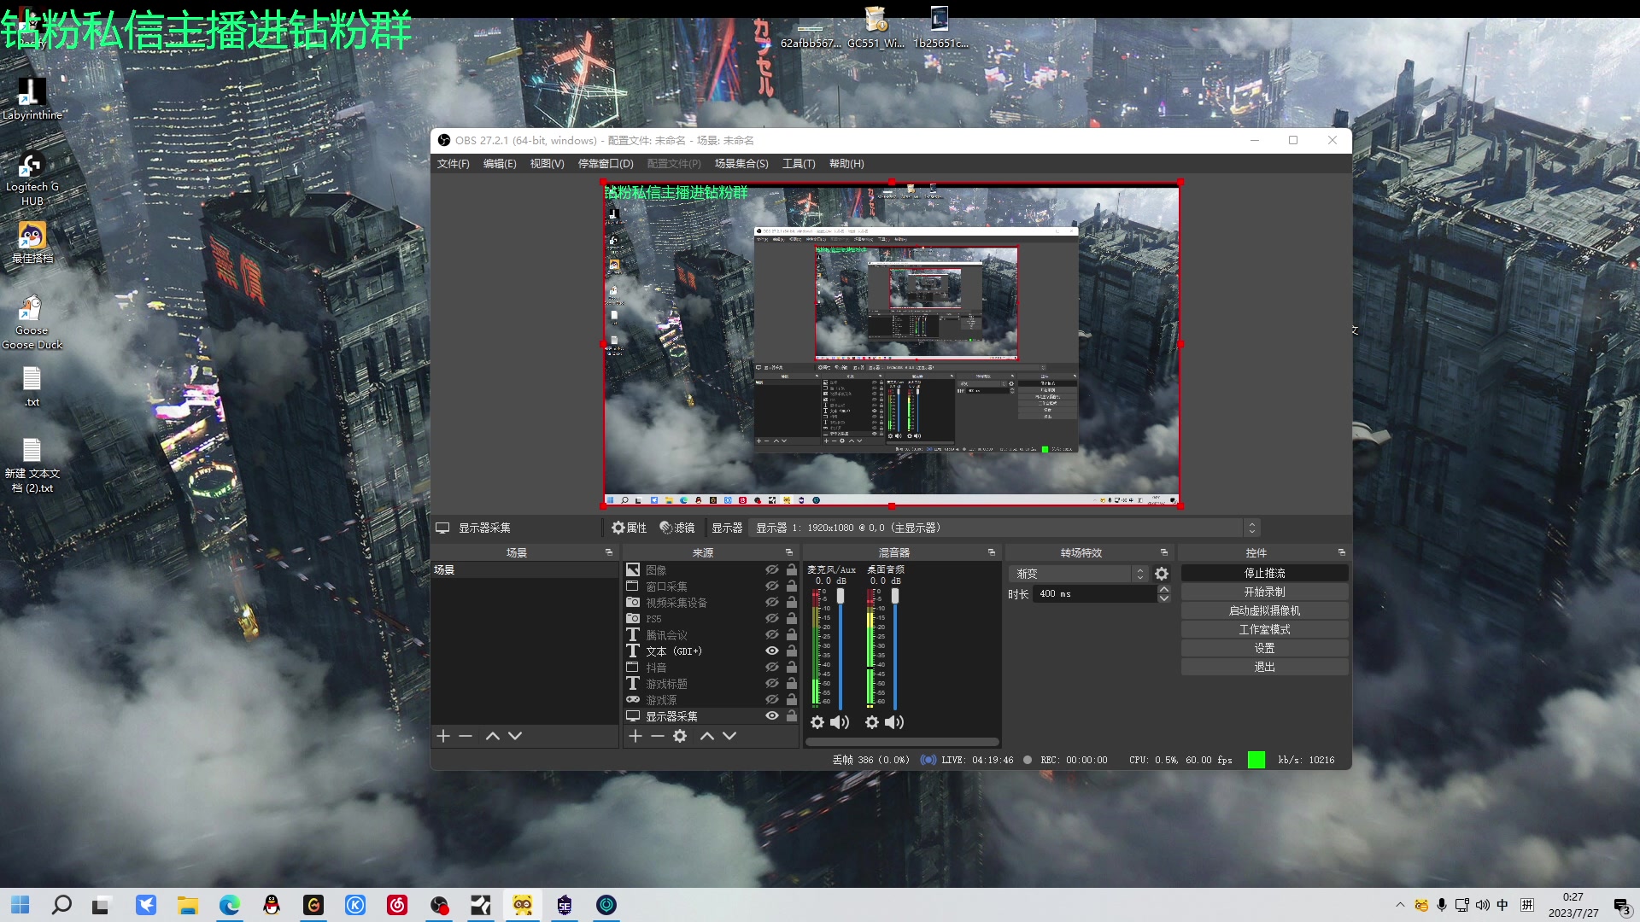This screenshot has height=922, width=1640.
Task: Click 滤镜 filters icon in source toolbar
Action: point(677,528)
